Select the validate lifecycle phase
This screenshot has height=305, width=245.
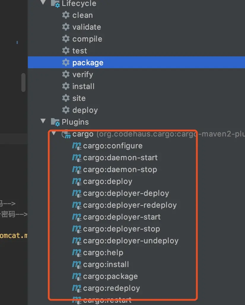click(87, 27)
